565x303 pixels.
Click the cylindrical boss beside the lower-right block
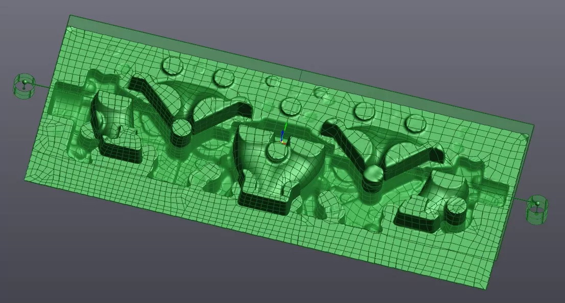[456, 208]
